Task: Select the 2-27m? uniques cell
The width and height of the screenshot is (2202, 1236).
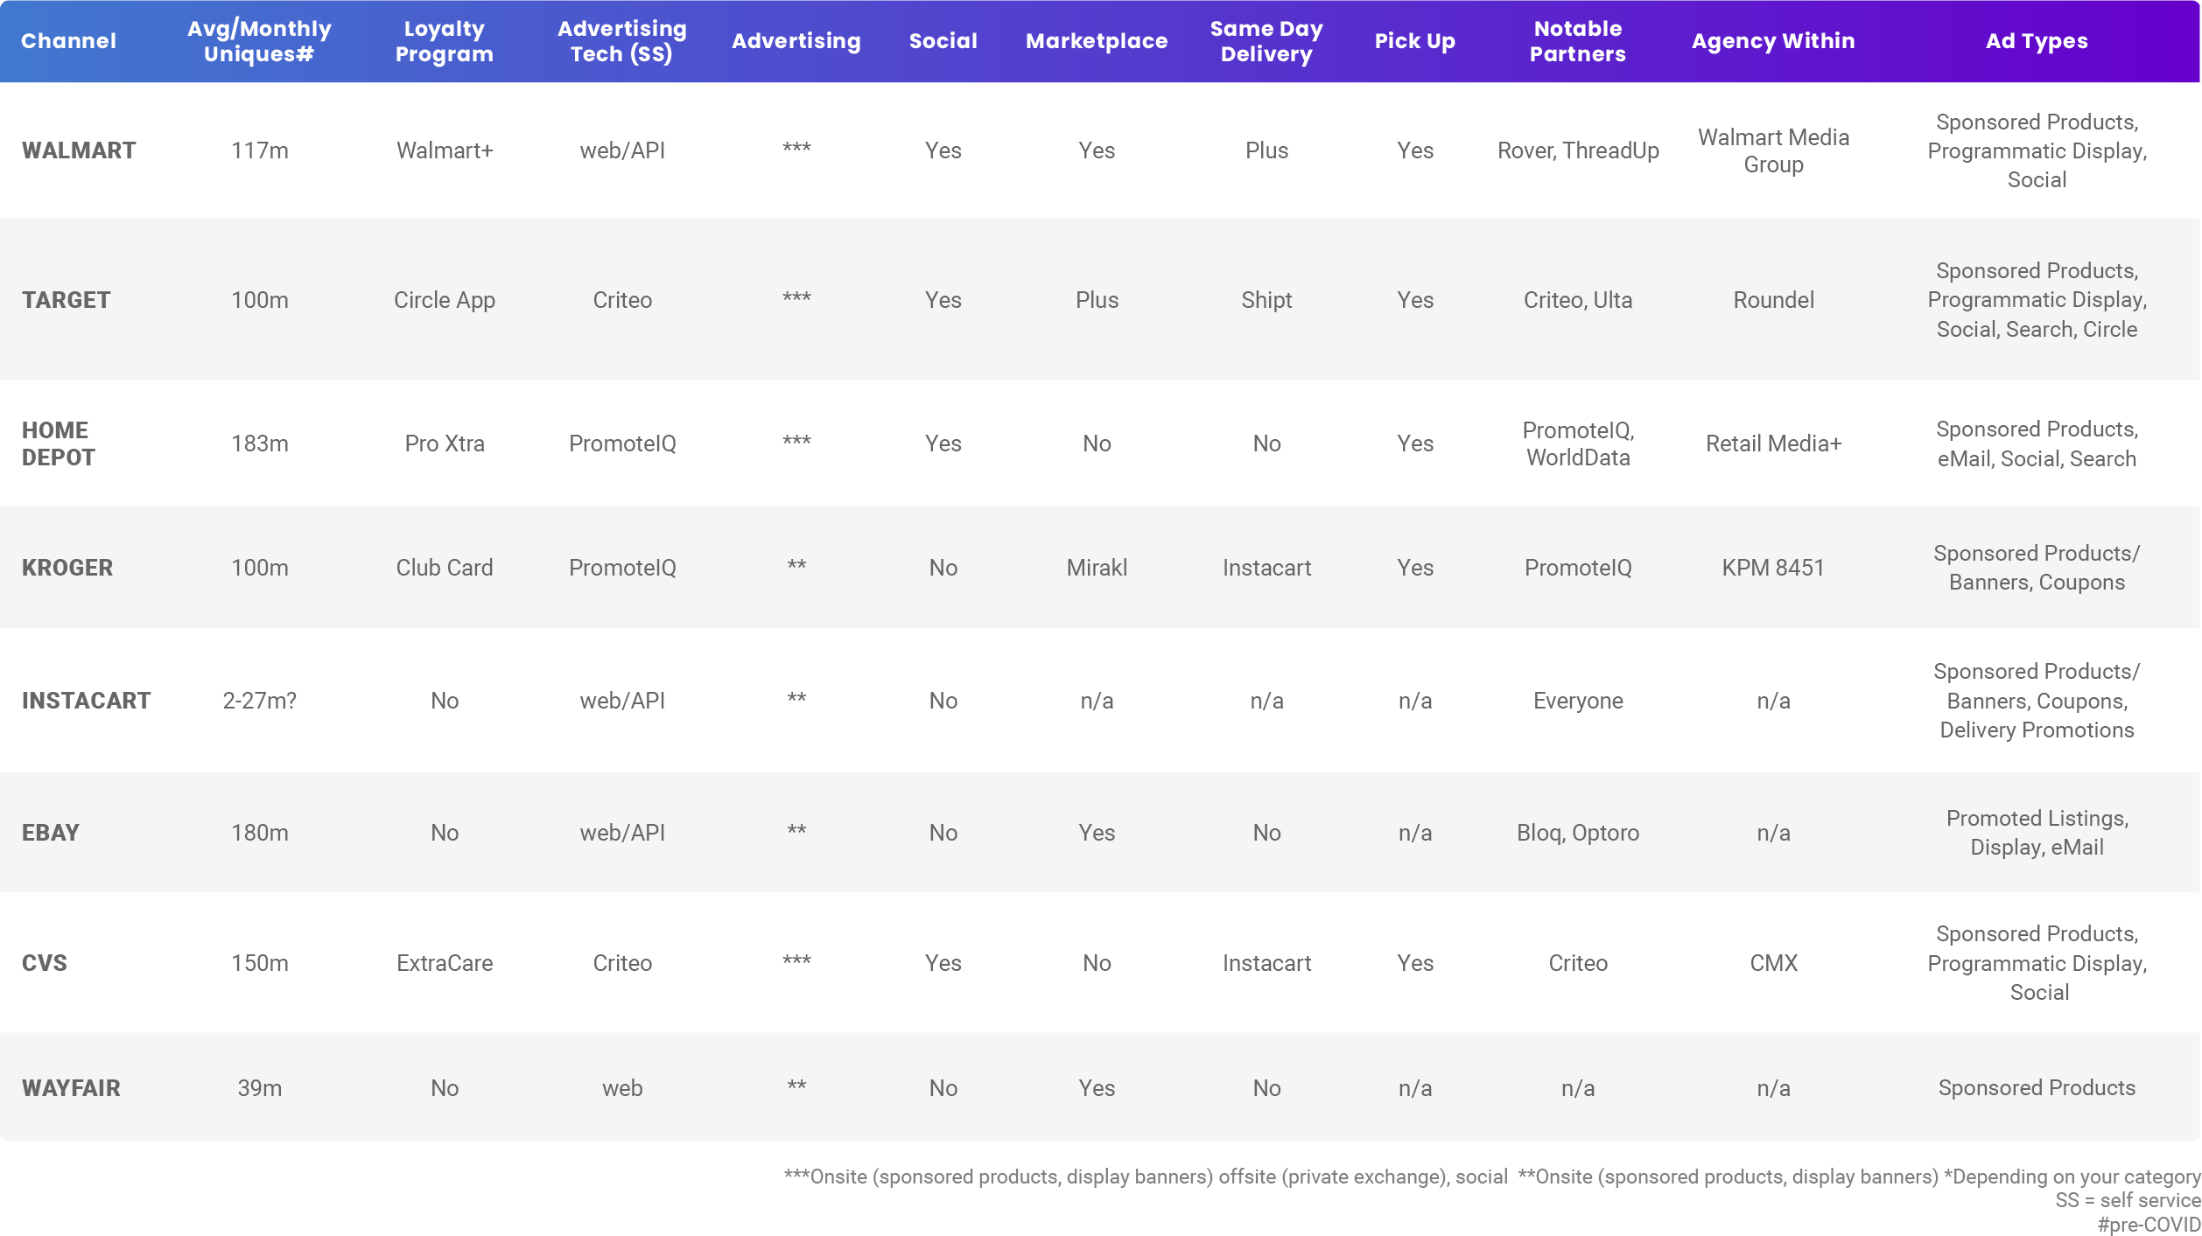Action: point(259,701)
